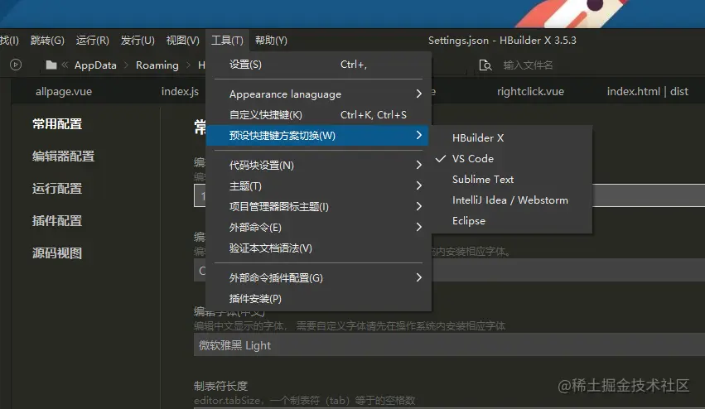Choose IntelliJ Idea / Webstorm scheme
Viewport: 705px width, 409px height.
click(511, 200)
